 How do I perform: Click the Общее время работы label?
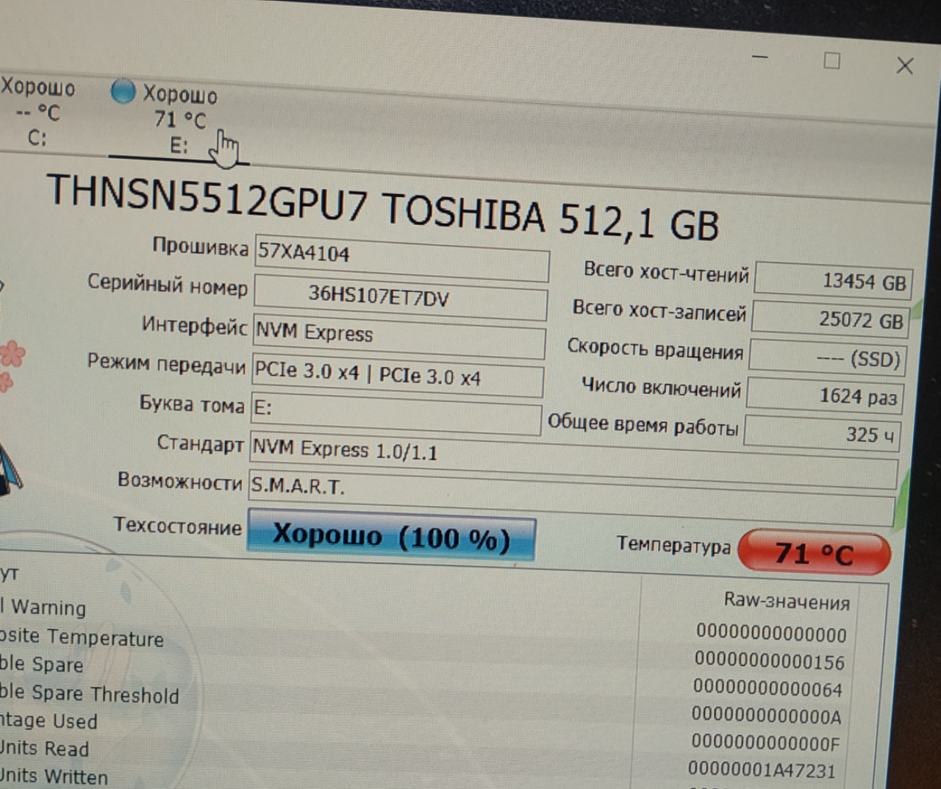[x=643, y=424]
